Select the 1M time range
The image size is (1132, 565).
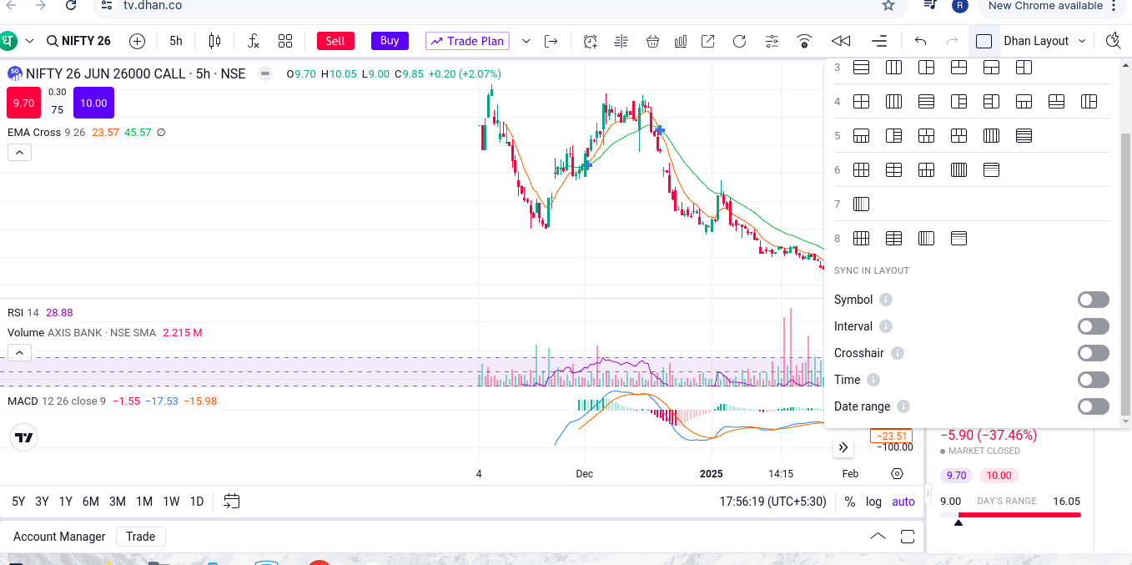pyautogui.click(x=144, y=502)
